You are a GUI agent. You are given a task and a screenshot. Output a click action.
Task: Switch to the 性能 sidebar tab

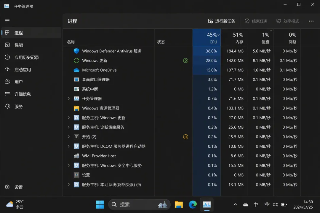click(x=31, y=45)
